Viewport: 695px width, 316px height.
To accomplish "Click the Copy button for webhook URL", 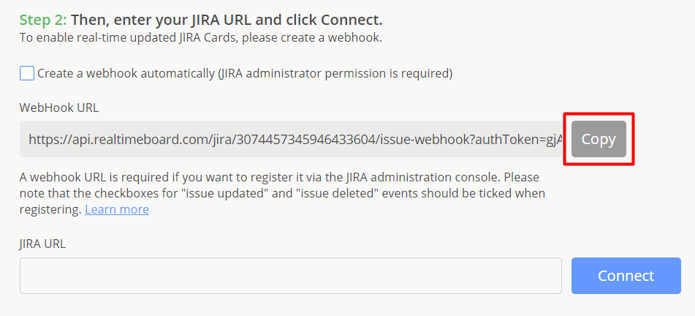I will (599, 139).
